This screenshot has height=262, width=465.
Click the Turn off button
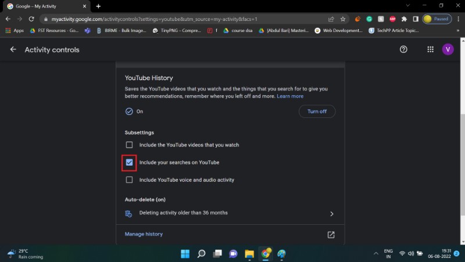(x=317, y=112)
